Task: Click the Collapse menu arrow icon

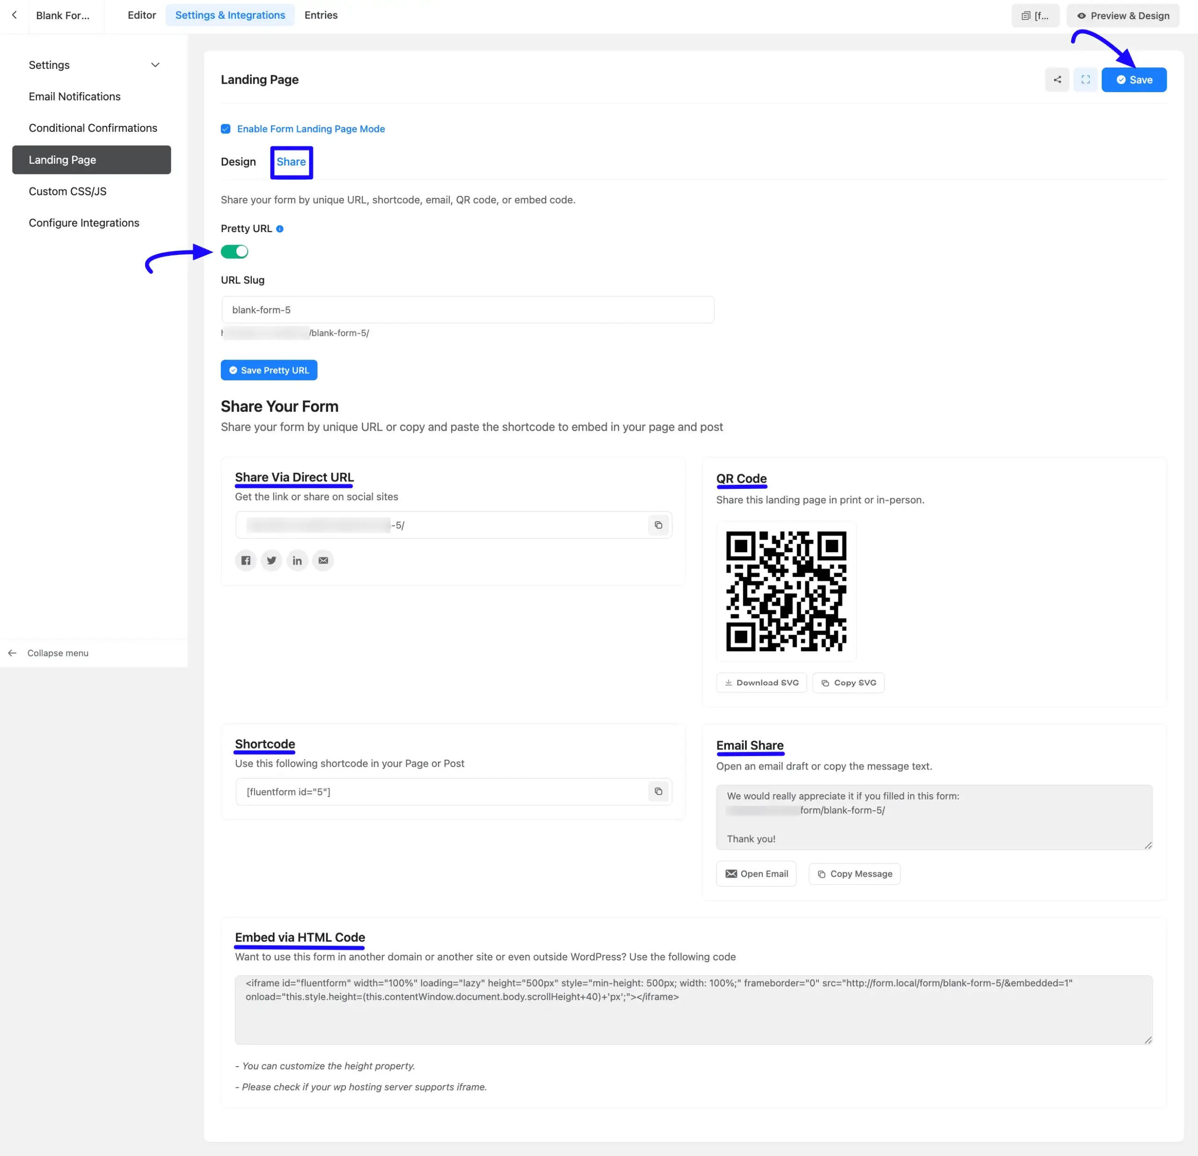Action: click(12, 653)
